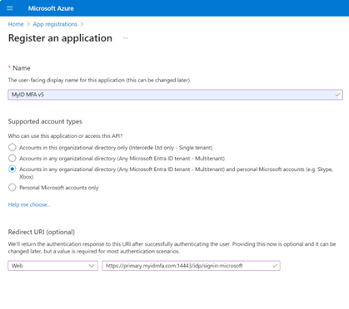Click the Microsoft Azure title
Image resolution: width=349 pixels, height=309 pixels.
pyautogui.click(x=51, y=8)
